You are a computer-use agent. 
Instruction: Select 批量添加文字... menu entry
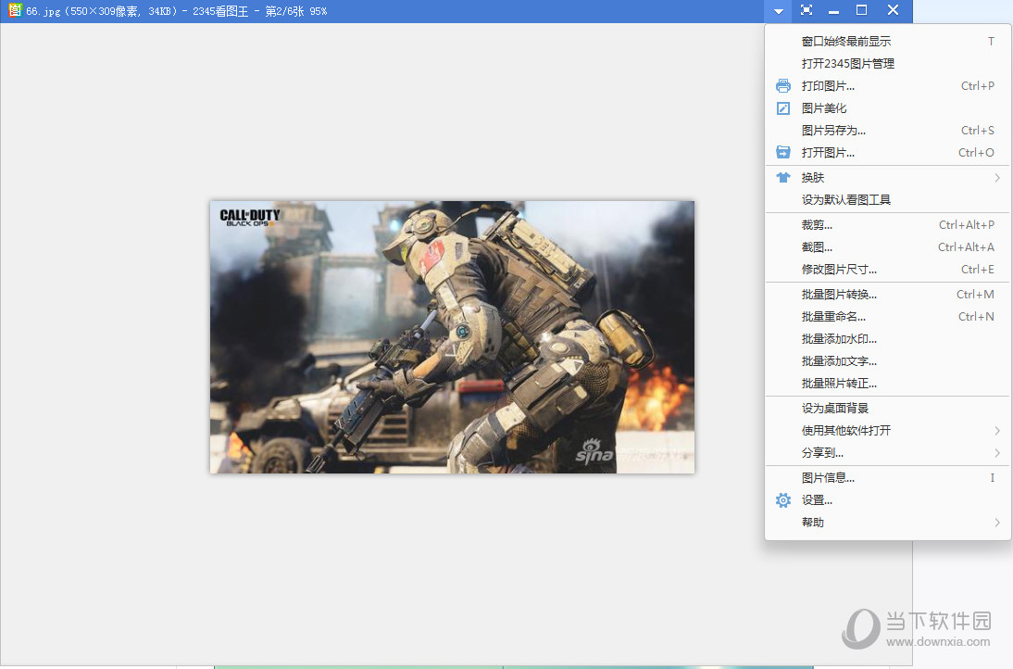click(888, 361)
